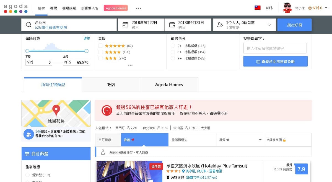Open the 住宿 menu item
Image resolution: width=332 pixels, height=182 pixels.
[41, 8]
